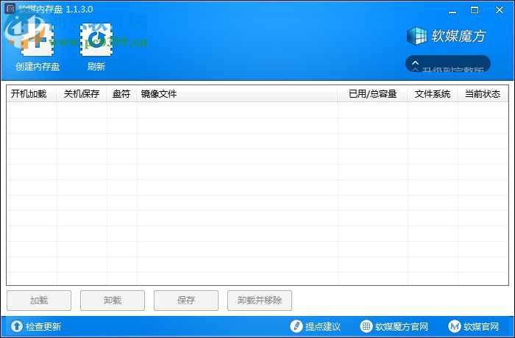Screen dimensions: 515x338
Task: Maximize the 软媒内存盘 window
Action: pos(475,10)
